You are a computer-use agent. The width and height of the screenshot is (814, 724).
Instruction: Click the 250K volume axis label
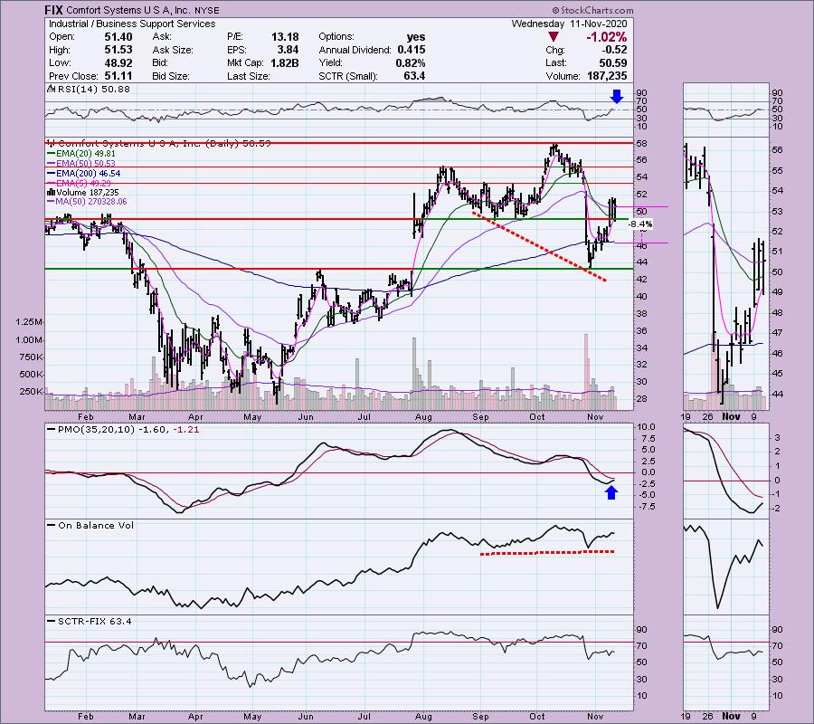pos(31,392)
